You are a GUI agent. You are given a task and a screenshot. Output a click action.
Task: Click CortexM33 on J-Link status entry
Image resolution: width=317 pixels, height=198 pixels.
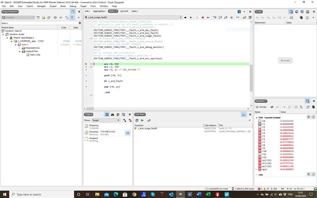coord(216,189)
